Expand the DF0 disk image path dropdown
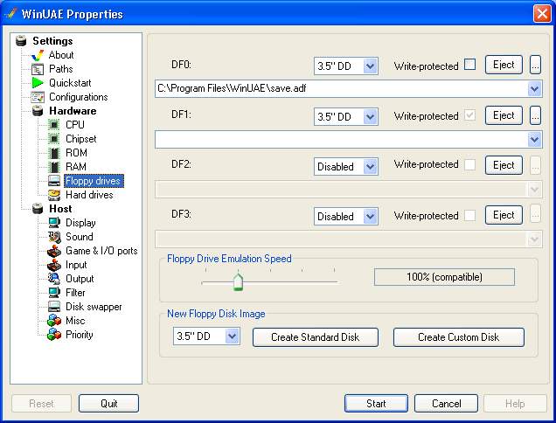556x423 pixels. tap(534, 89)
